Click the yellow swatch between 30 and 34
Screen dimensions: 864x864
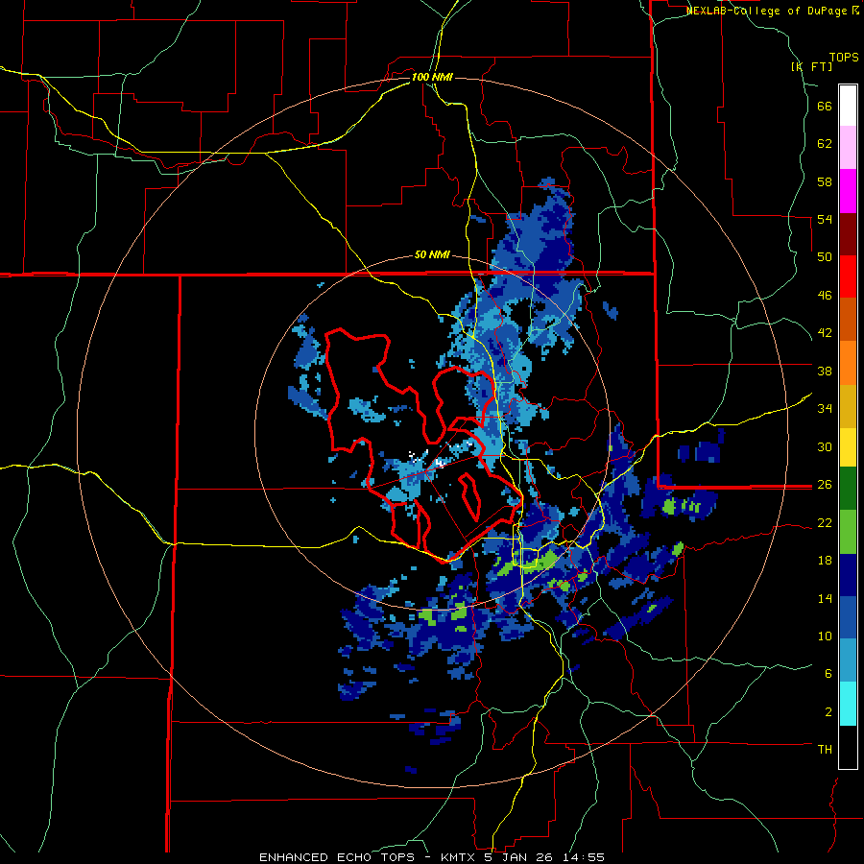pyautogui.click(x=848, y=447)
